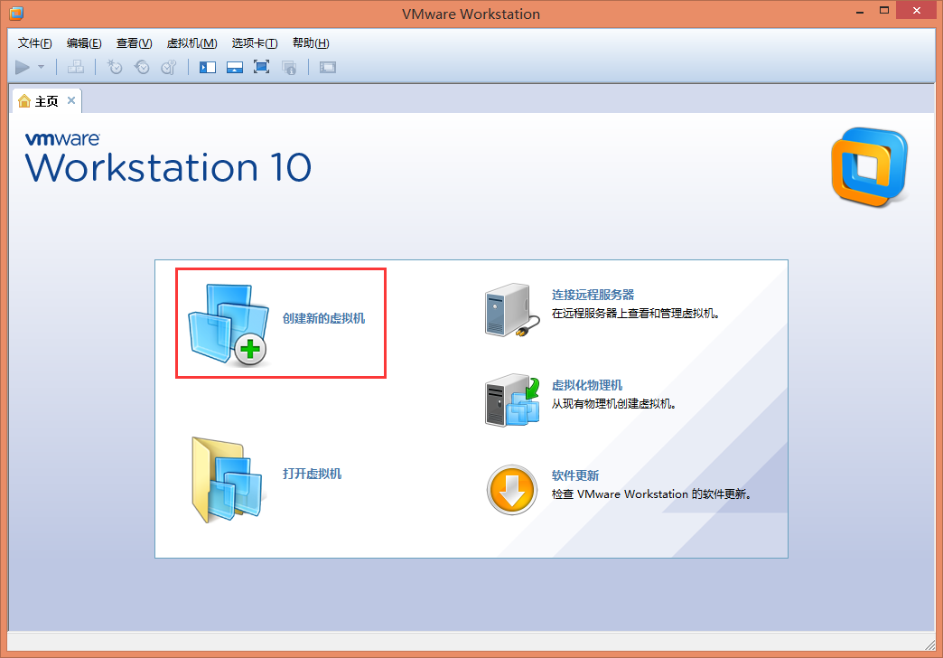Click the console view toolbar icon
This screenshot has height=658, width=943.
click(x=328, y=68)
